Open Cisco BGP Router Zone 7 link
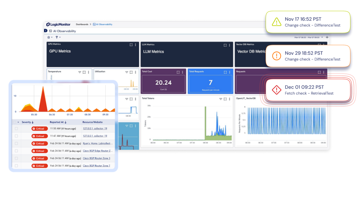Image resolution: width=359 pixels, height=202 pixels. point(96,166)
